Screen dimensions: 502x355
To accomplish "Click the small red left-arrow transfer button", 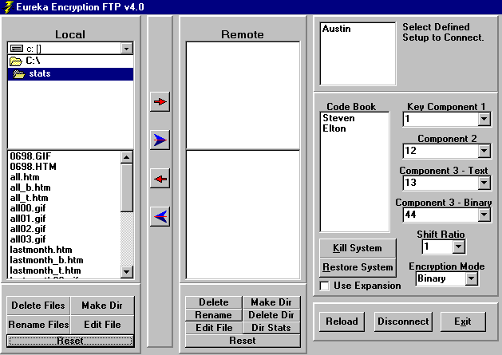I will (160, 179).
